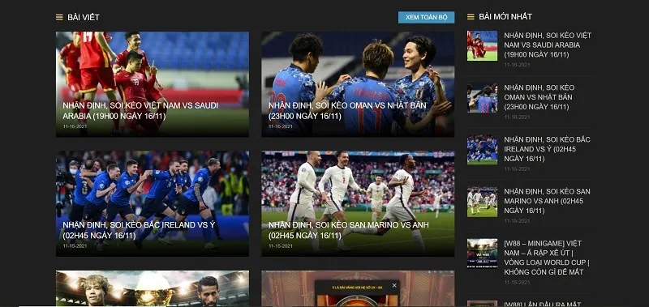Open sidebar link Oman vs Nhật Bản
649x307 pixels.
pyautogui.click(x=539, y=97)
